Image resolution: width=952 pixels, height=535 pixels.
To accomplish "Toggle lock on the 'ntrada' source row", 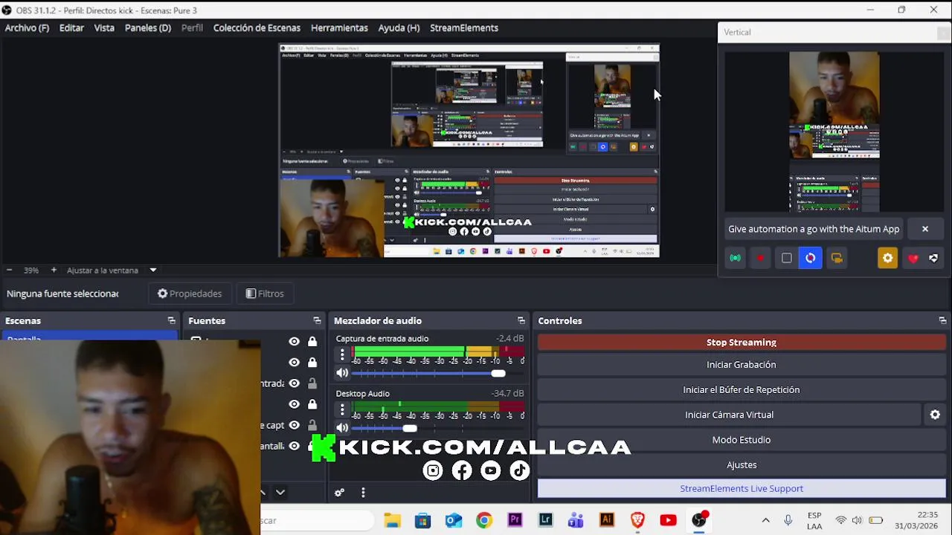I will (x=312, y=383).
